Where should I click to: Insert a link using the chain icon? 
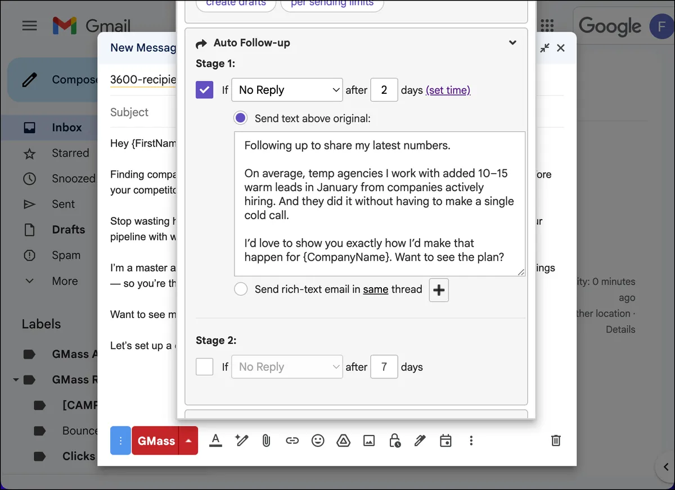(x=292, y=441)
